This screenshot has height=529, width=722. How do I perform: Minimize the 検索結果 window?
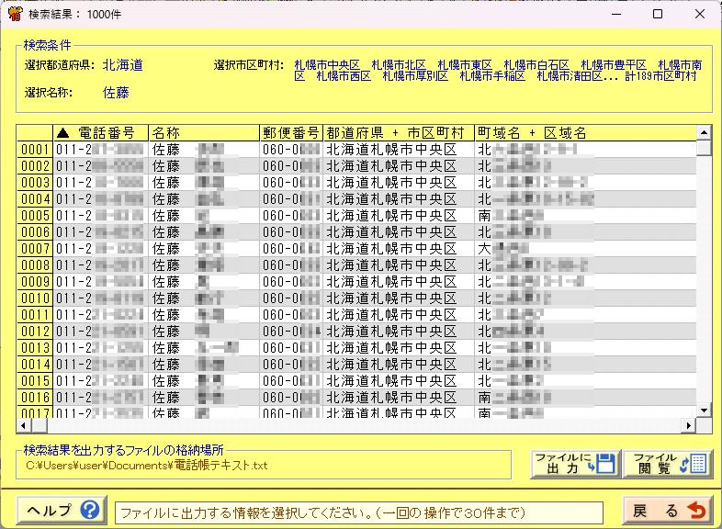pos(616,15)
